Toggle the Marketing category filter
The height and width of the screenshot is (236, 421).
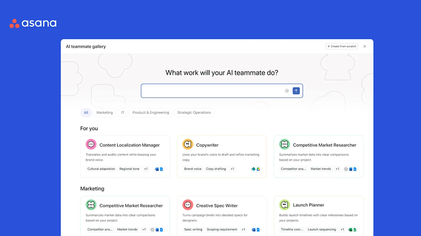coord(105,112)
